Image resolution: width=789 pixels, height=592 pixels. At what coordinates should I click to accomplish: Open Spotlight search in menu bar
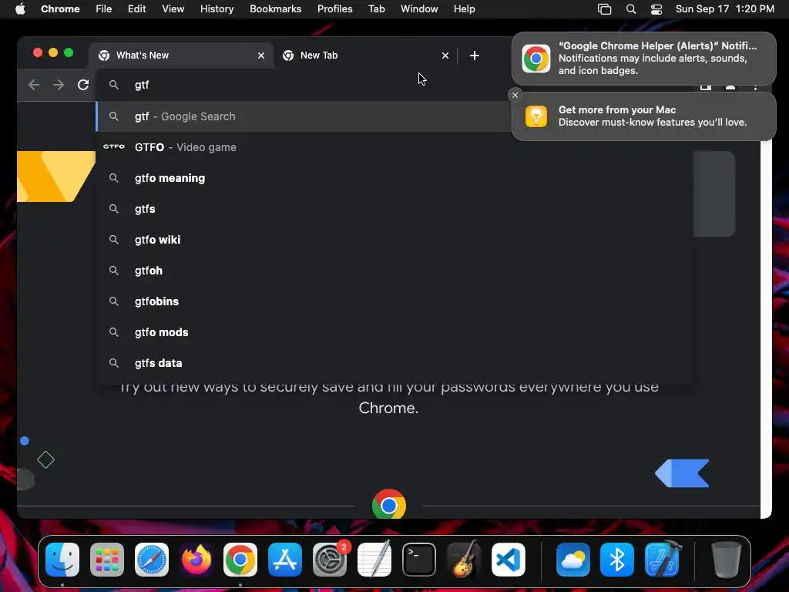pyautogui.click(x=631, y=9)
